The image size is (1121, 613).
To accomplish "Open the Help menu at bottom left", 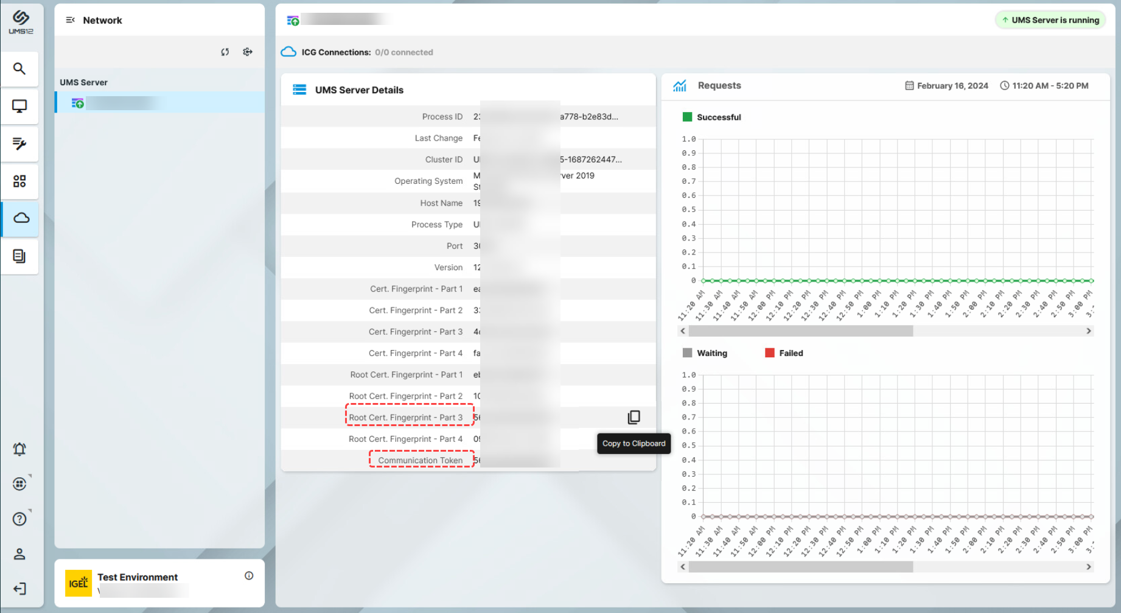I will (19, 519).
